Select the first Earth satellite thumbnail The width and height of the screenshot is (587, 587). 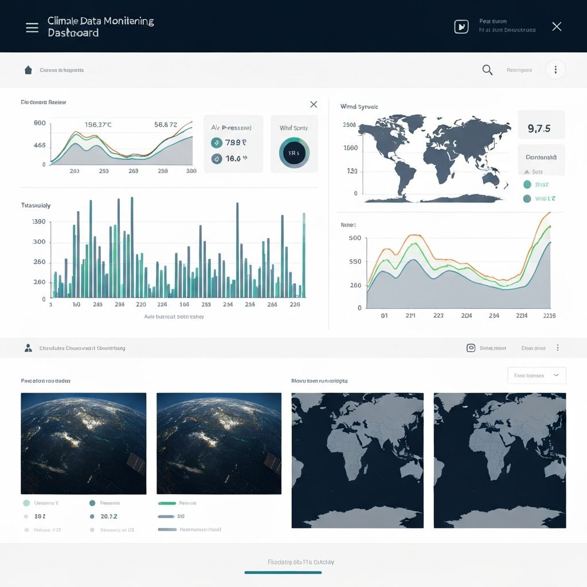pyautogui.click(x=84, y=443)
